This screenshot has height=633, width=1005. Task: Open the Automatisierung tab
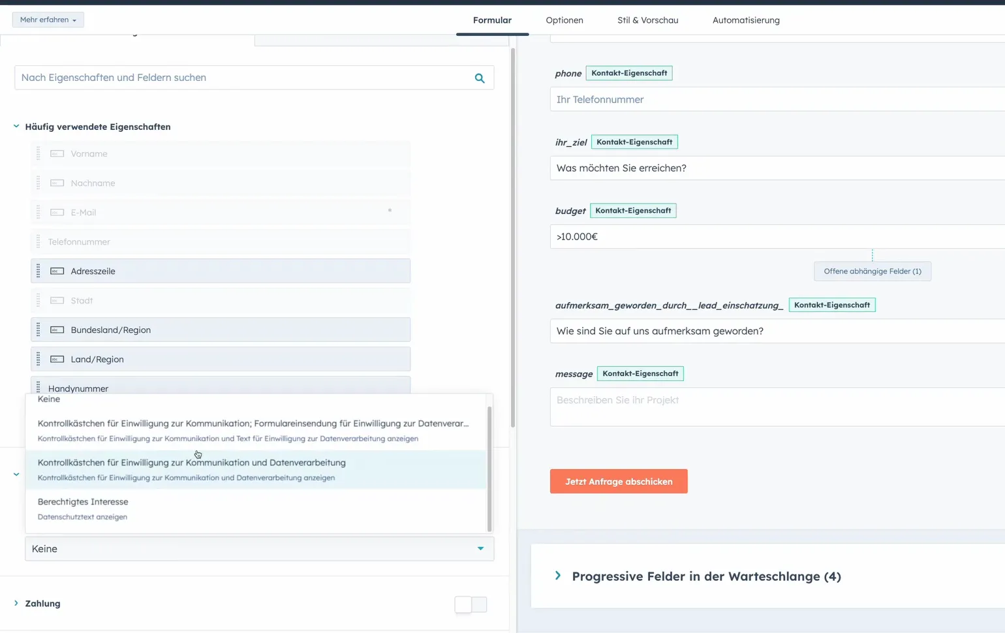coord(746,20)
